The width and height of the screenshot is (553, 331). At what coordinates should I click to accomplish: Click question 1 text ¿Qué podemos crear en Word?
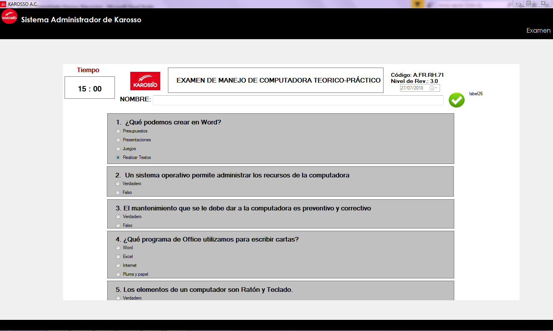click(x=168, y=122)
